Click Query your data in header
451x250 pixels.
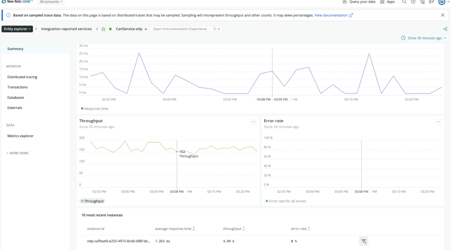[x=359, y=2]
